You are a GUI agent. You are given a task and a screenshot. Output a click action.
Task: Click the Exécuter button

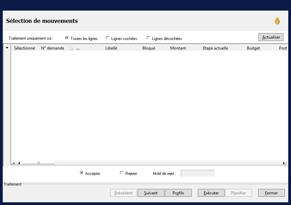(211, 193)
